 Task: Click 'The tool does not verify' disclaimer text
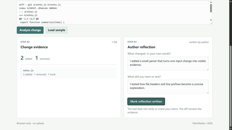point(164,111)
